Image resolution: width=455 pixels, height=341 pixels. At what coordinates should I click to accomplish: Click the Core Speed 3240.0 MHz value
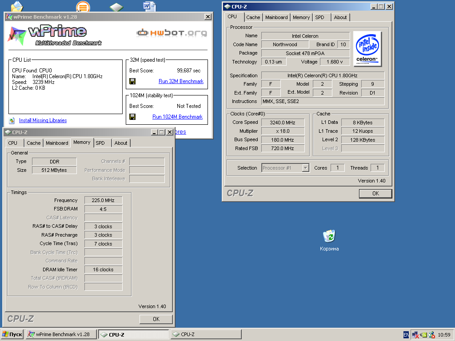[283, 123]
